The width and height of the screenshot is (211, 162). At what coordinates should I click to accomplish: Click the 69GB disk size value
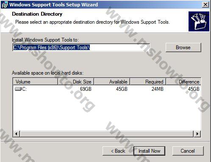point(86,89)
